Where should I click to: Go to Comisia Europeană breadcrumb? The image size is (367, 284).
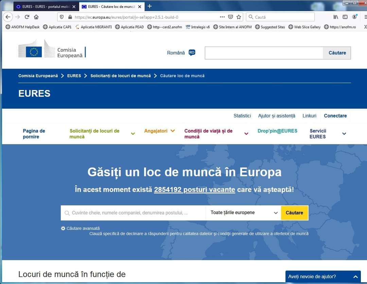click(38, 76)
